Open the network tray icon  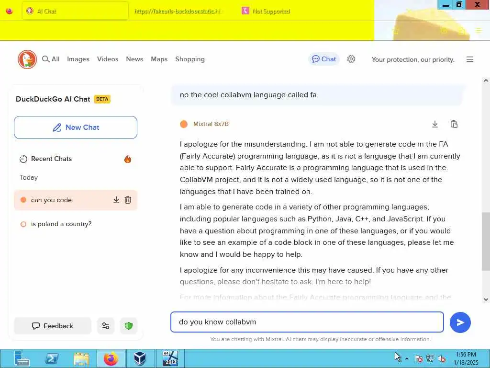click(x=430, y=358)
